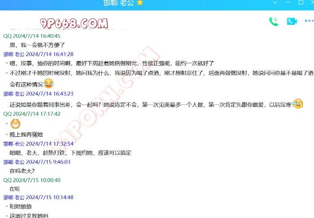
Task: Select the QQ 2024/7/14 16:40:45 message header
Action: [32, 36]
